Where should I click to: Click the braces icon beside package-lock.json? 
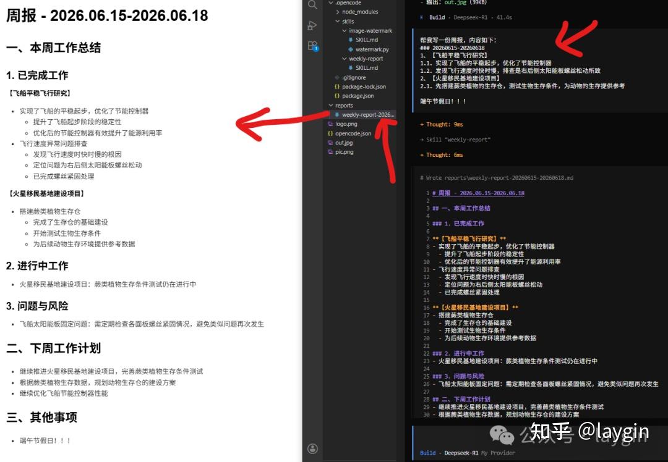pyautogui.click(x=337, y=86)
